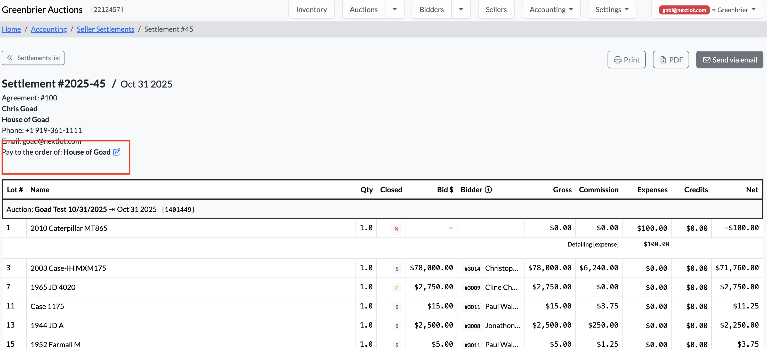Click the -$100.00 net amount

pos(741,228)
